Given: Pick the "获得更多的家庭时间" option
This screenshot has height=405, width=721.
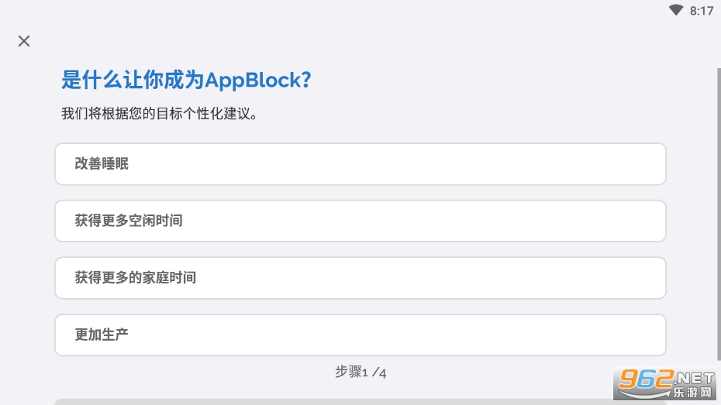Looking at the screenshot, I should tap(360, 278).
